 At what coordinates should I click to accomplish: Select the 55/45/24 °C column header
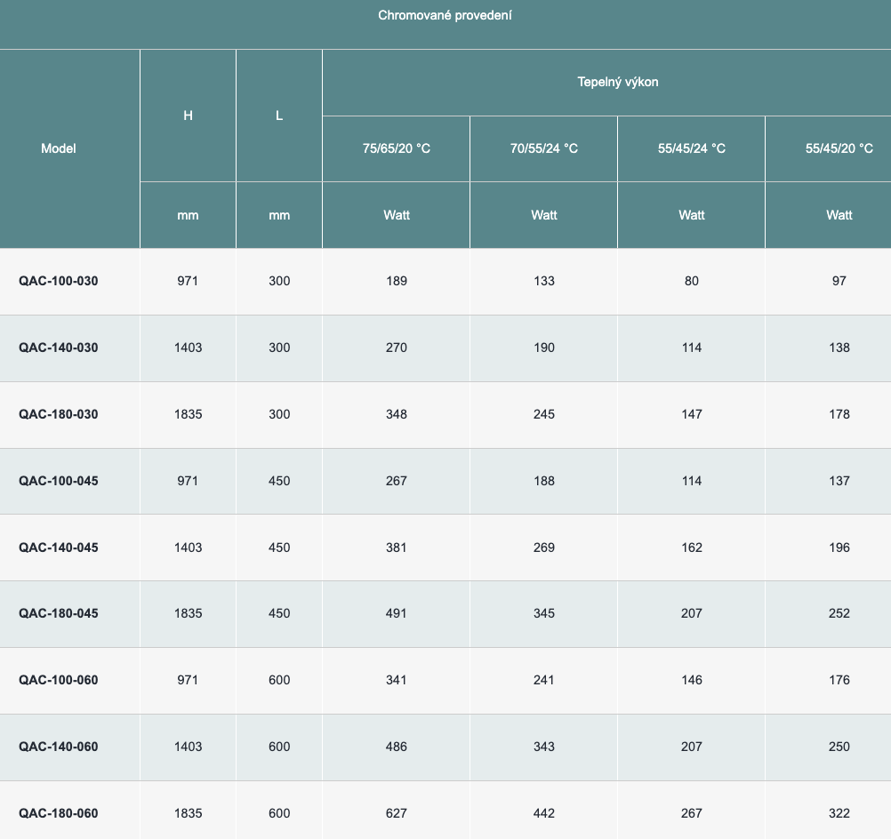691,148
